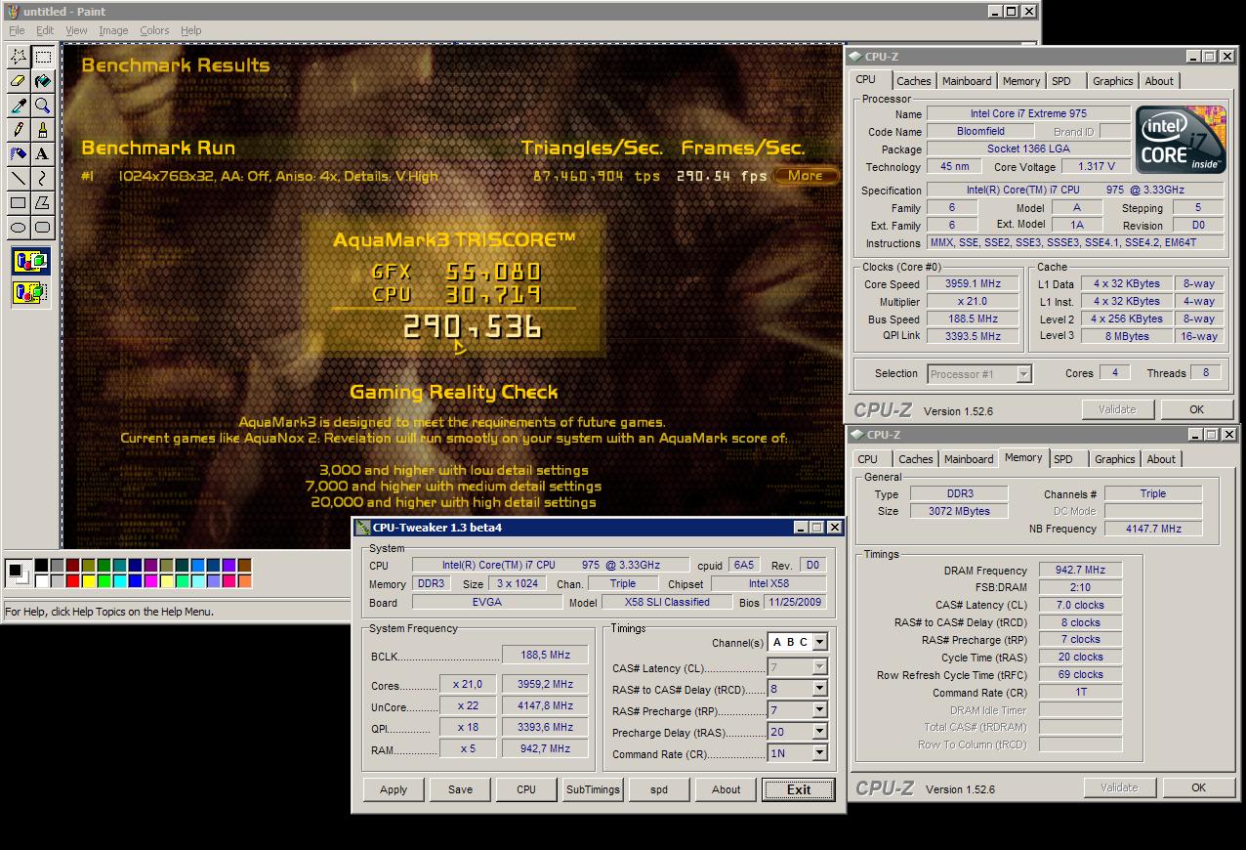The width and height of the screenshot is (1246, 850).
Task: Click OK in the CPU-Z Processor window
Action: click(1196, 409)
